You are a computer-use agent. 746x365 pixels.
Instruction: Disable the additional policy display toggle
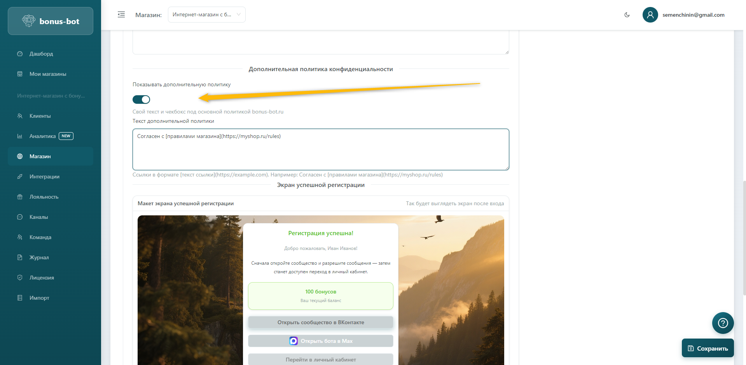pyautogui.click(x=141, y=100)
